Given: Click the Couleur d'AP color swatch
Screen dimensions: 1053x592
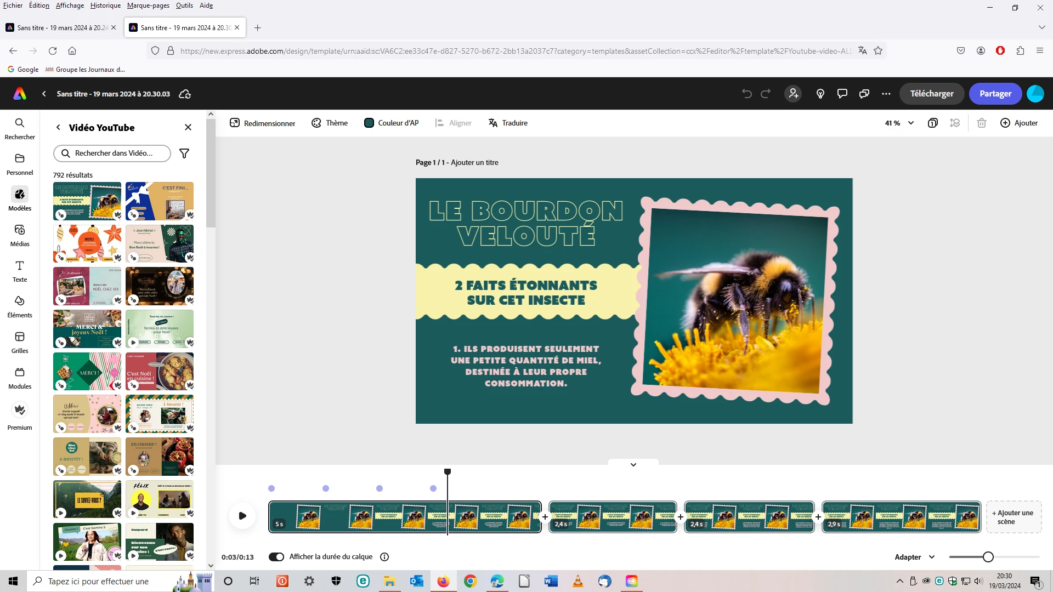Looking at the screenshot, I should pyautogui.click(x=369, y=123).
